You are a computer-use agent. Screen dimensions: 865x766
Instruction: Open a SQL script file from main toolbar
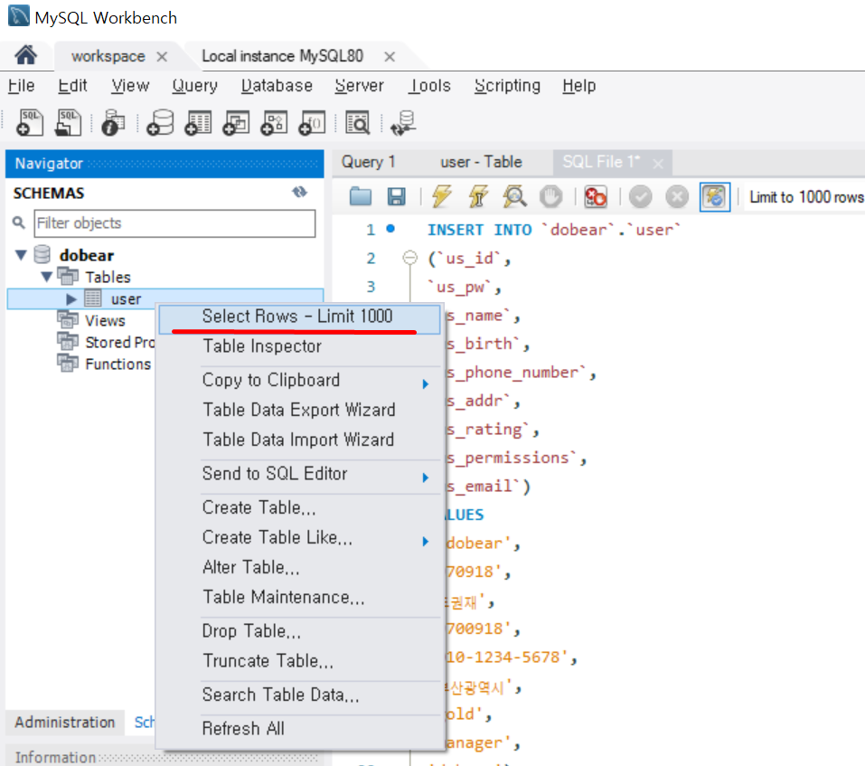click(x=68, y=122)
